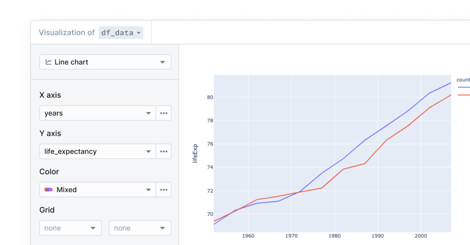The height and width of the screenshot is (245, 470).
Task: Toggle the red series in chart legend
Action: pyautogui.click(x=464, y=95)
